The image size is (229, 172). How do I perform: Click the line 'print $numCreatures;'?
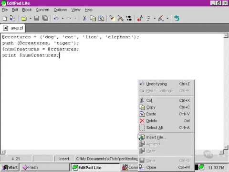tap(31, 55)
